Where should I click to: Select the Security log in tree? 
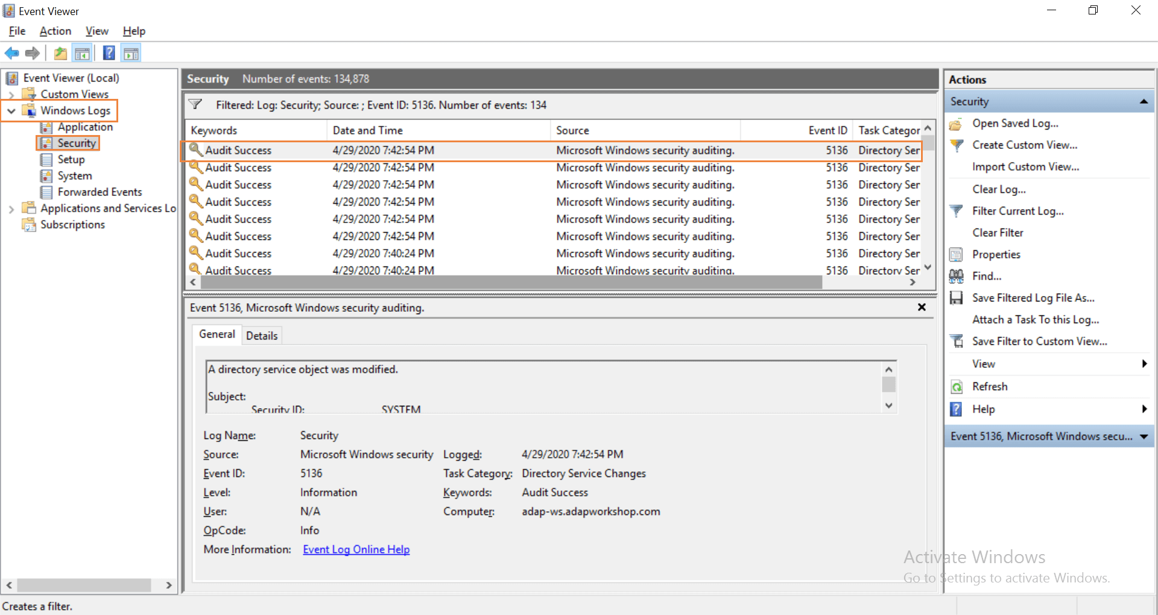[x=77, y=143]
